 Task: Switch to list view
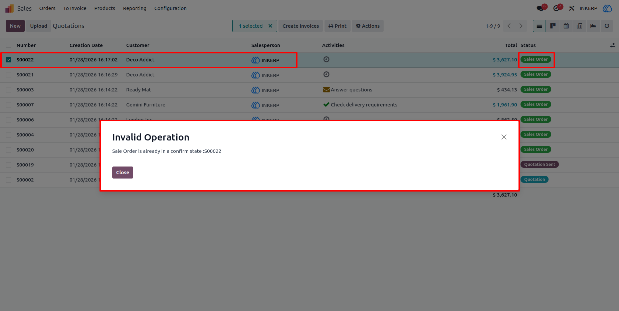click(x=539, y=26)
